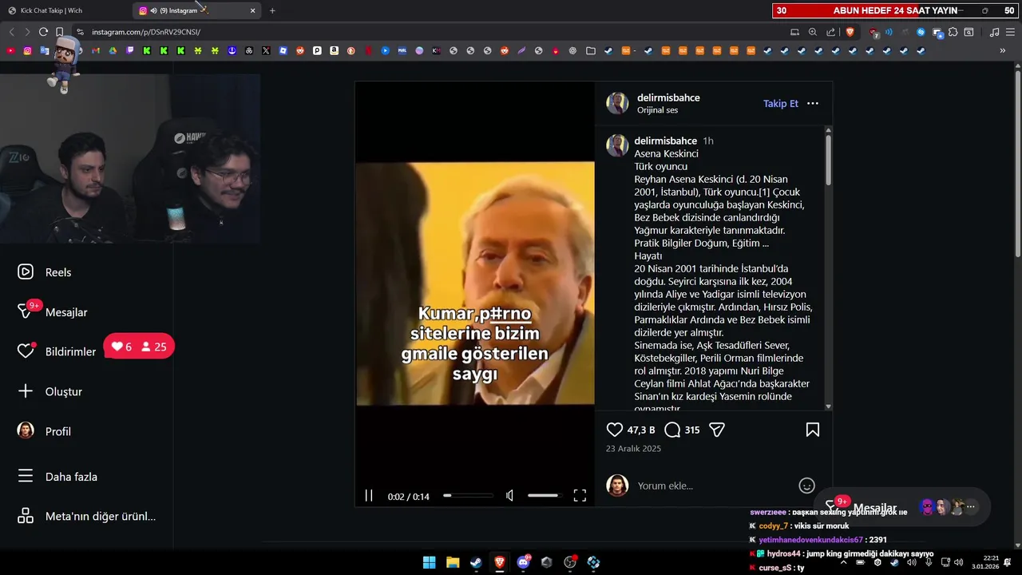
Task: Like the post with the heart icon
Action: coord(614,430)
